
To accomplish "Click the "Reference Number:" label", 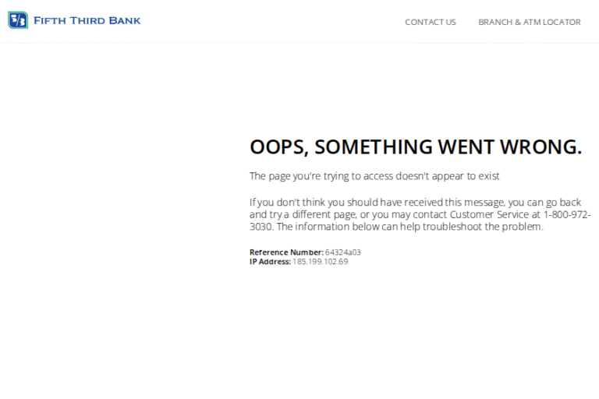I will coord(285,252).
